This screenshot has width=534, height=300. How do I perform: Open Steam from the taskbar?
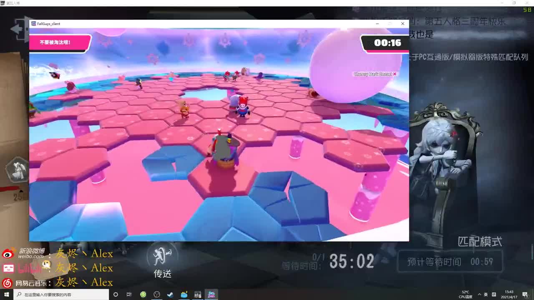[x=170, y=295]
